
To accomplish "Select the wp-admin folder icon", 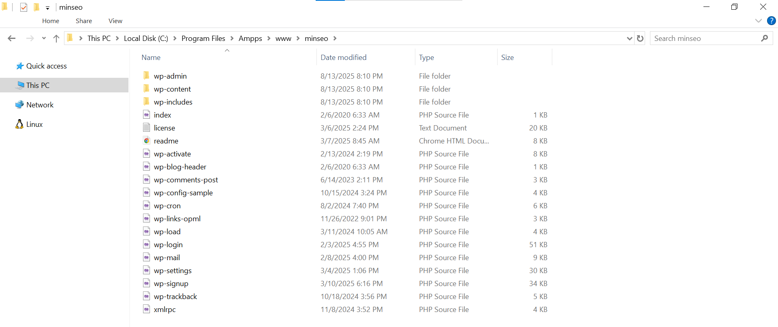I will [x=147, y=76].
